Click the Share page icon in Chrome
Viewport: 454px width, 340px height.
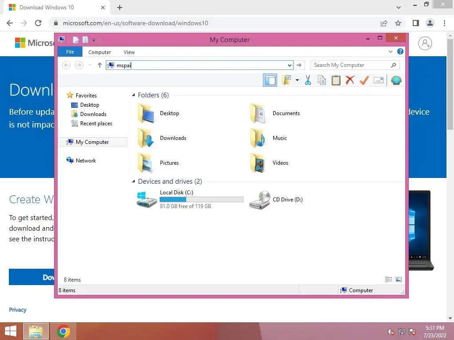(384, 23)
